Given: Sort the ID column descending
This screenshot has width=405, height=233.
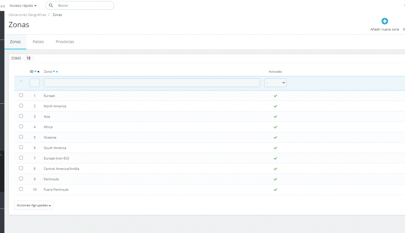Looking at the screenshot, I should (x=35, y=71).
